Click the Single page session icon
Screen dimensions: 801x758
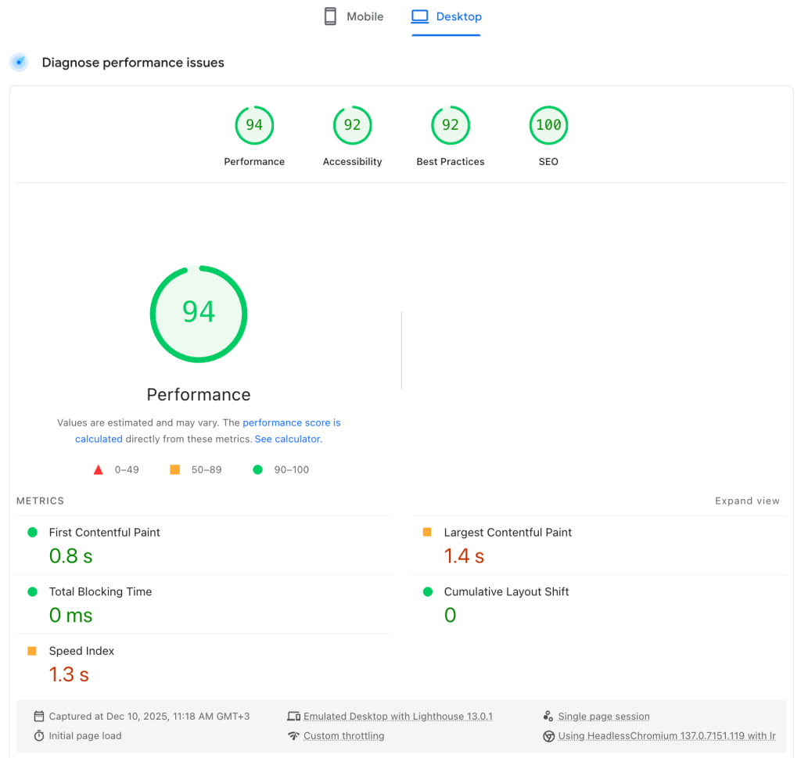pyautogui.click(x=548, y=717)
